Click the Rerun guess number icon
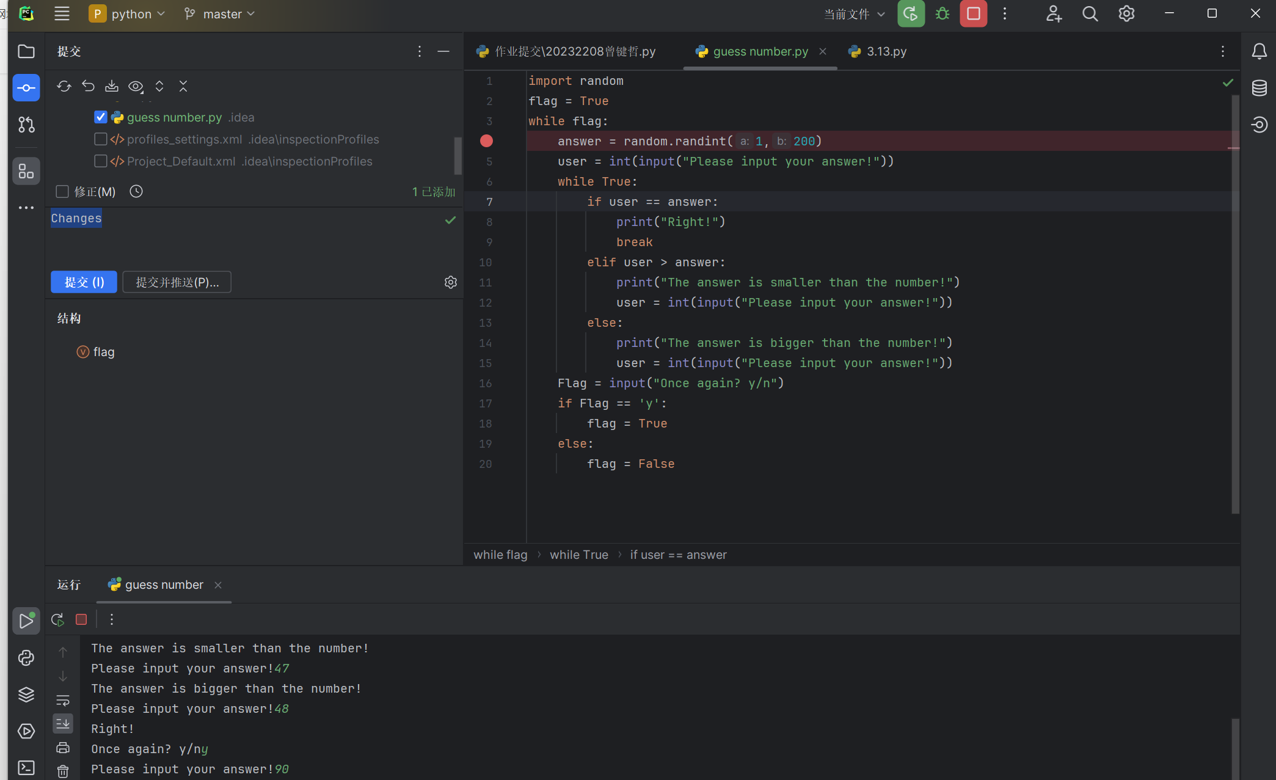The image size is (1276, 780). pos(57,619)
